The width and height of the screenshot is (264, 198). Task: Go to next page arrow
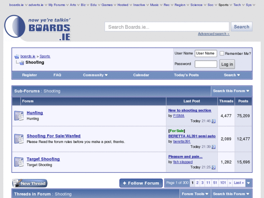click(x=230, y=183)
